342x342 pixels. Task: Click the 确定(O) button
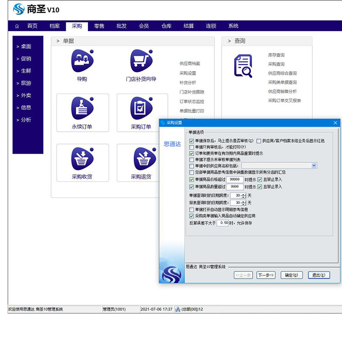click(292, 275)
